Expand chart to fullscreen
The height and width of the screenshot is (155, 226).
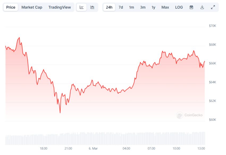pos(213,7)
